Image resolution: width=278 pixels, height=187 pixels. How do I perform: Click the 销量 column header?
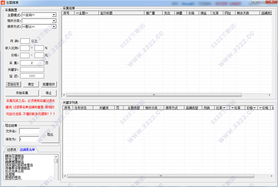click(181, 13)
